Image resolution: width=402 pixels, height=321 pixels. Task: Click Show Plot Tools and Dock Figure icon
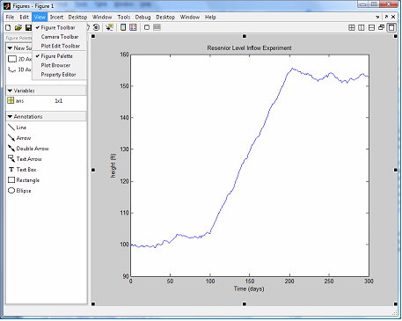[157, 27]
